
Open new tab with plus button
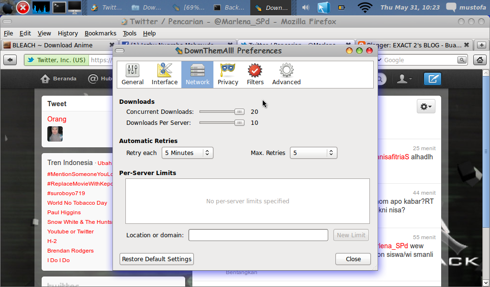click(481, 45)
